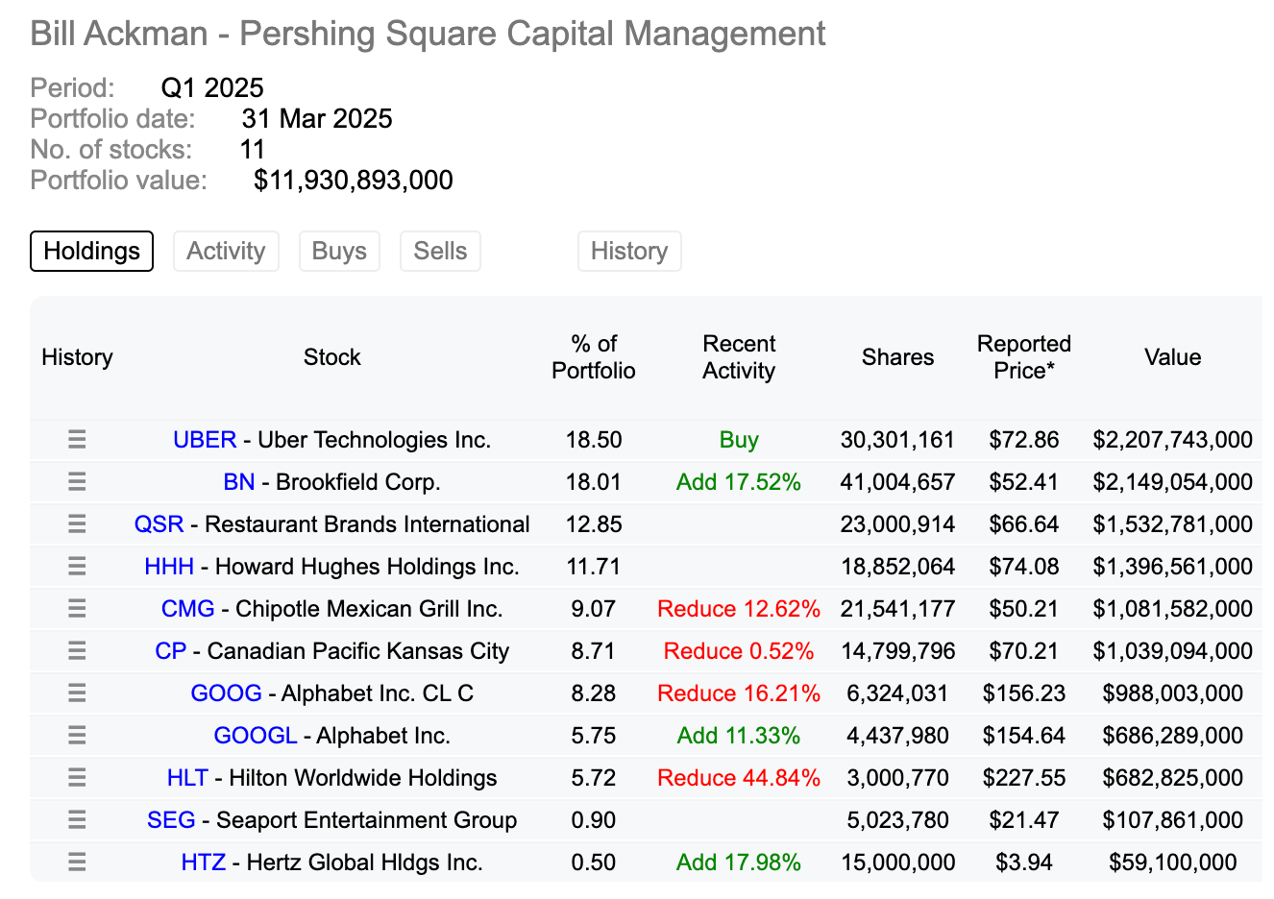Open history icon for QSR row
This screenshot has height=899, width=1274.
click(x=77, y=524)
